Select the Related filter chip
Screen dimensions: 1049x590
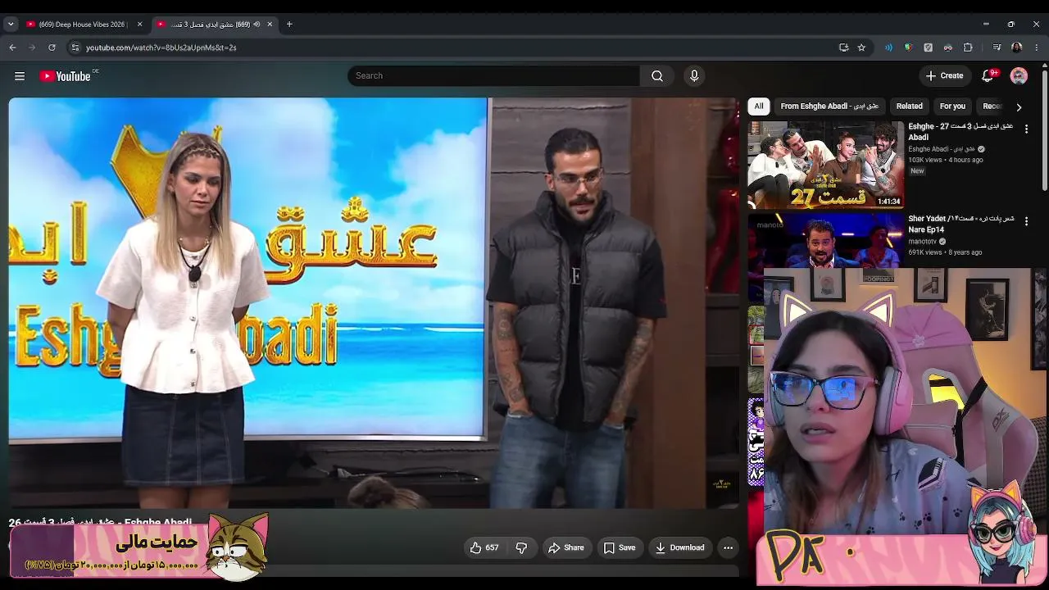point(909,107)
